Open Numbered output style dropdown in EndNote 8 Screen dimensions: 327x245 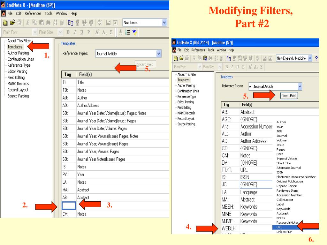(164, 23)
